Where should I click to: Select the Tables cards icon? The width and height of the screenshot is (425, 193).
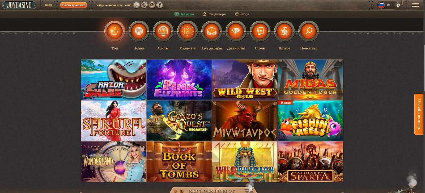[x=260, y=31]
